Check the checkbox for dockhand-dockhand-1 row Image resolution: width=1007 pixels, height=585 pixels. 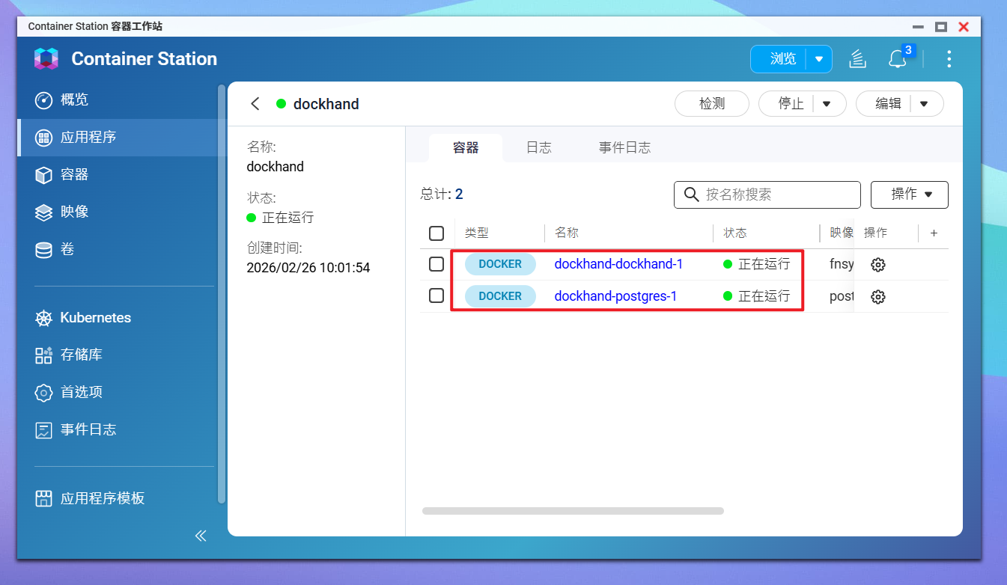(x=436, y=264)
